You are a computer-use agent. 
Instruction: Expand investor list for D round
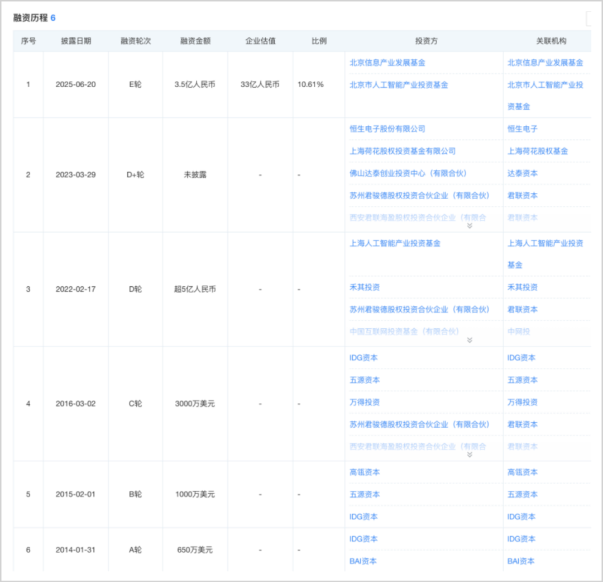click(470, 340)
